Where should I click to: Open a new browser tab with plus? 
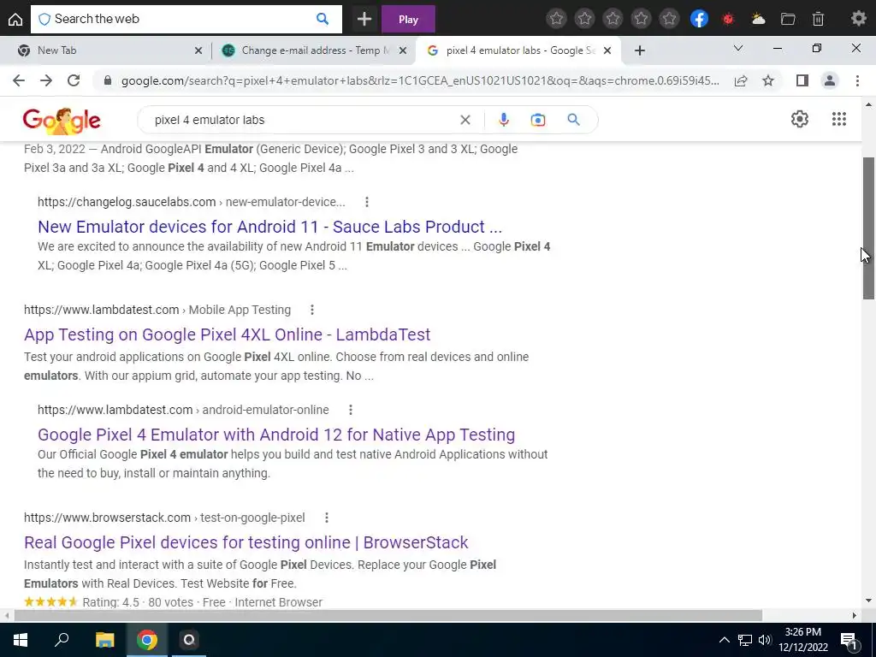tap(640, 50)
